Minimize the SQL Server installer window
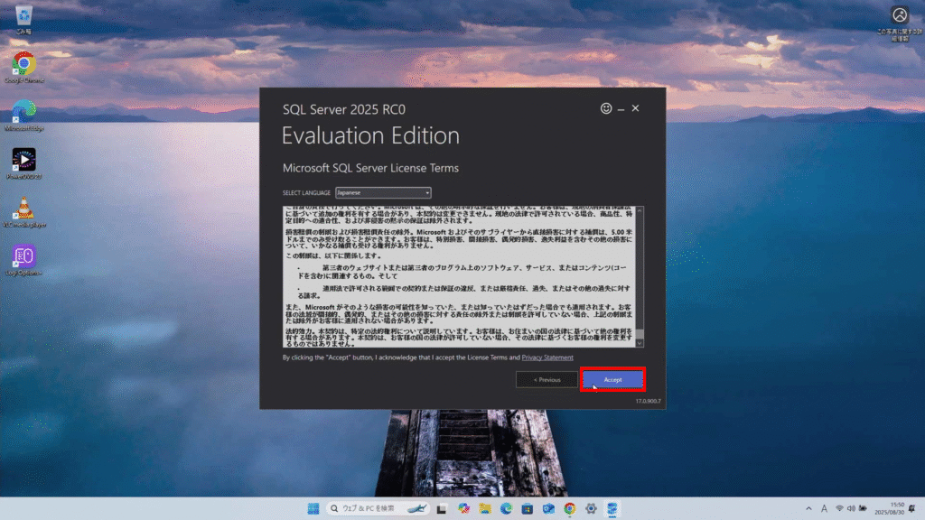The image size is (925, 520). pyautogui.click(x=621, y=109)
